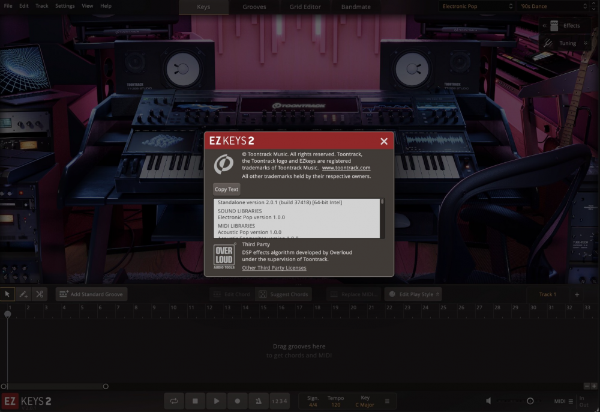Toggle the 1234 count-in button
This screenshot has height=412, width=600.
point(280,401)
